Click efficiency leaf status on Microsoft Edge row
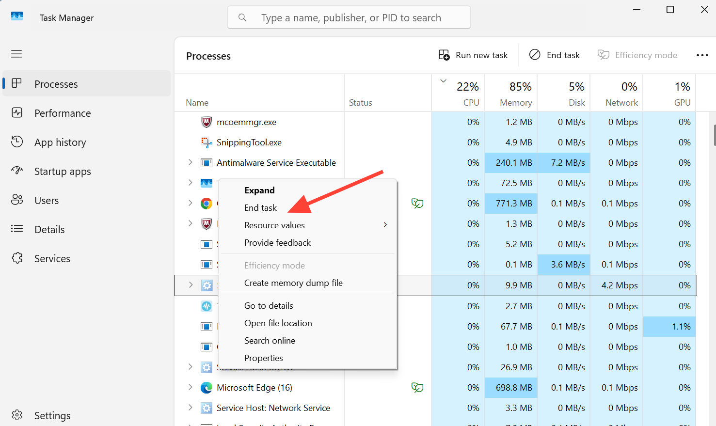 tap(417, 387)
